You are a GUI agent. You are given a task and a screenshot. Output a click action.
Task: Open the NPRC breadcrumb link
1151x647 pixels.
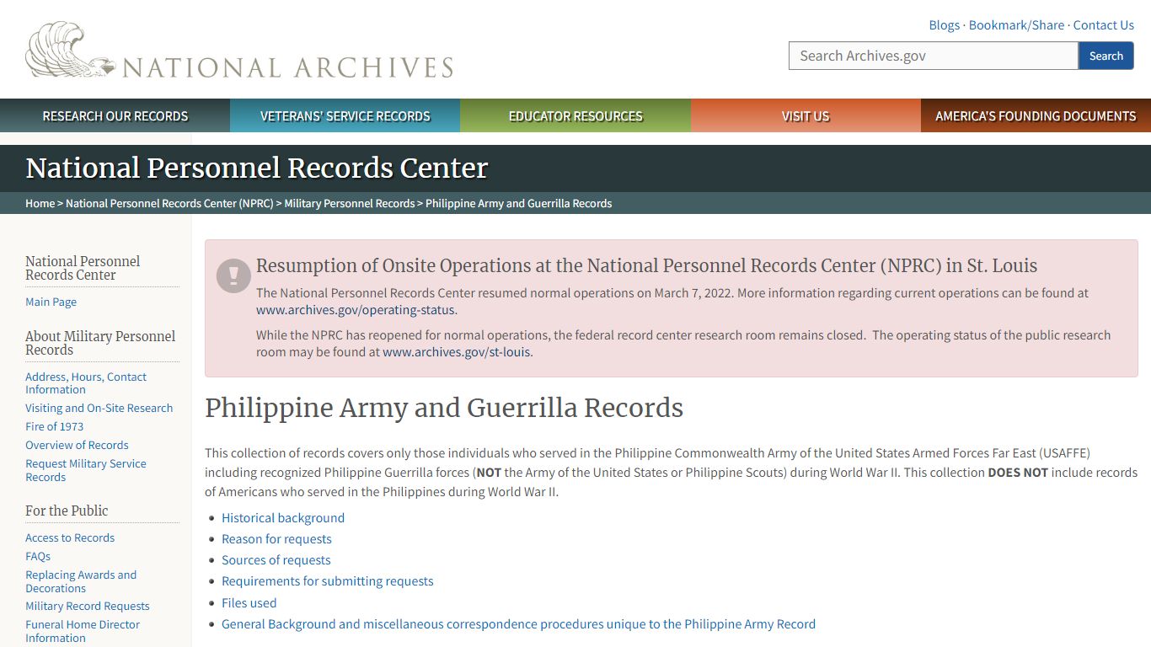click(169, 203)
